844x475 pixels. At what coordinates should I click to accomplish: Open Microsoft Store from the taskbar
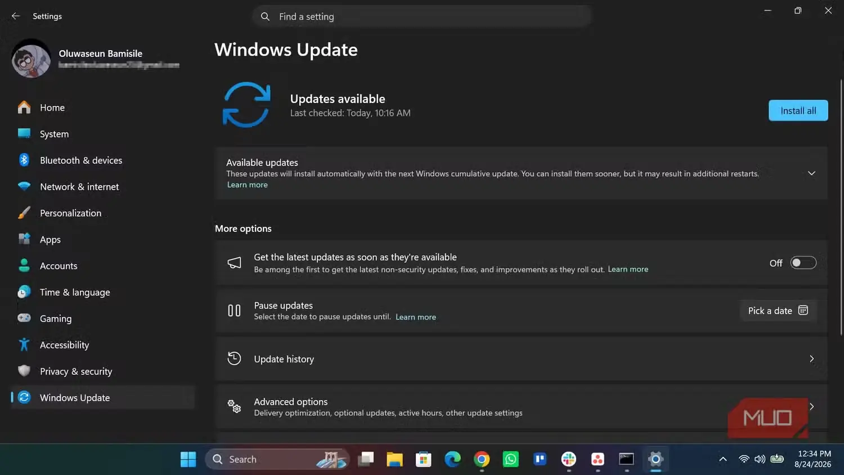coord(423,460)
